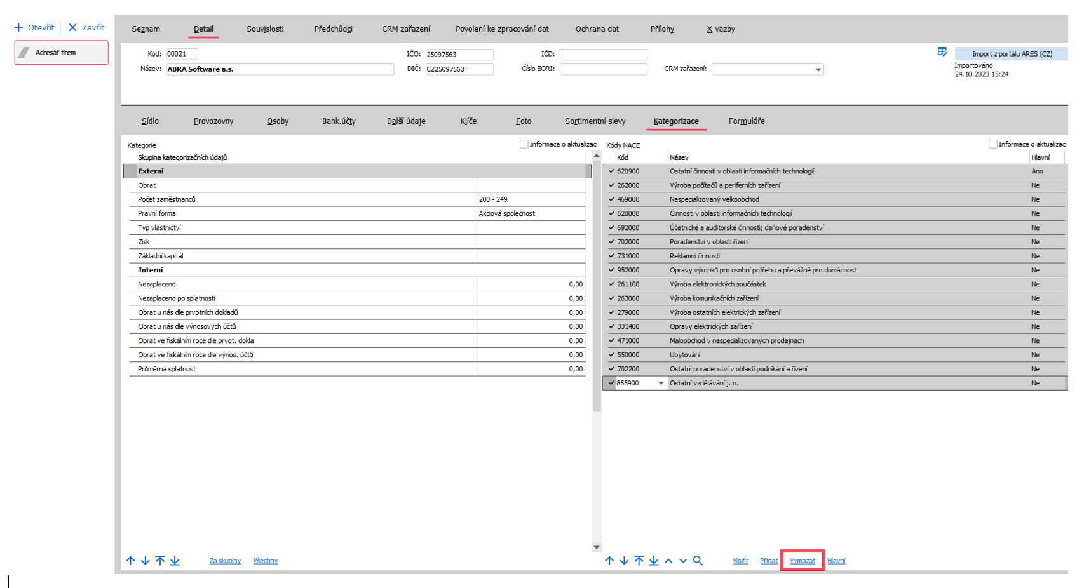1077x588 pixels.
Task: Click the search magnifier in NACE toolbar
Action: pyautogui.click(x=698, y=561)
